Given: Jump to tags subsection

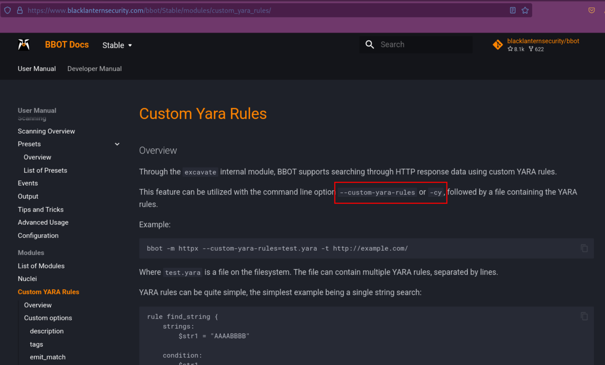Looking at the screenshot, I should pyautogui.click(x=36, y=344).
